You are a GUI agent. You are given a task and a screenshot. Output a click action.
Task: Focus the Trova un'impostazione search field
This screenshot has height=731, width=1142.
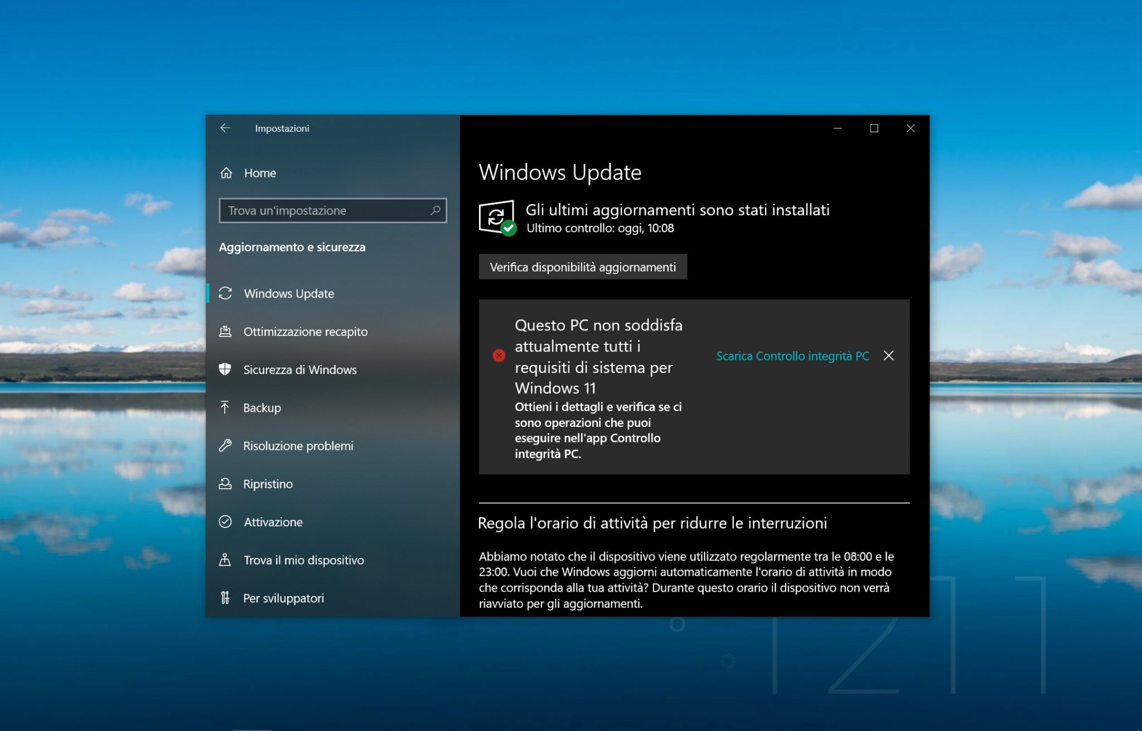(x=333, y=210)
